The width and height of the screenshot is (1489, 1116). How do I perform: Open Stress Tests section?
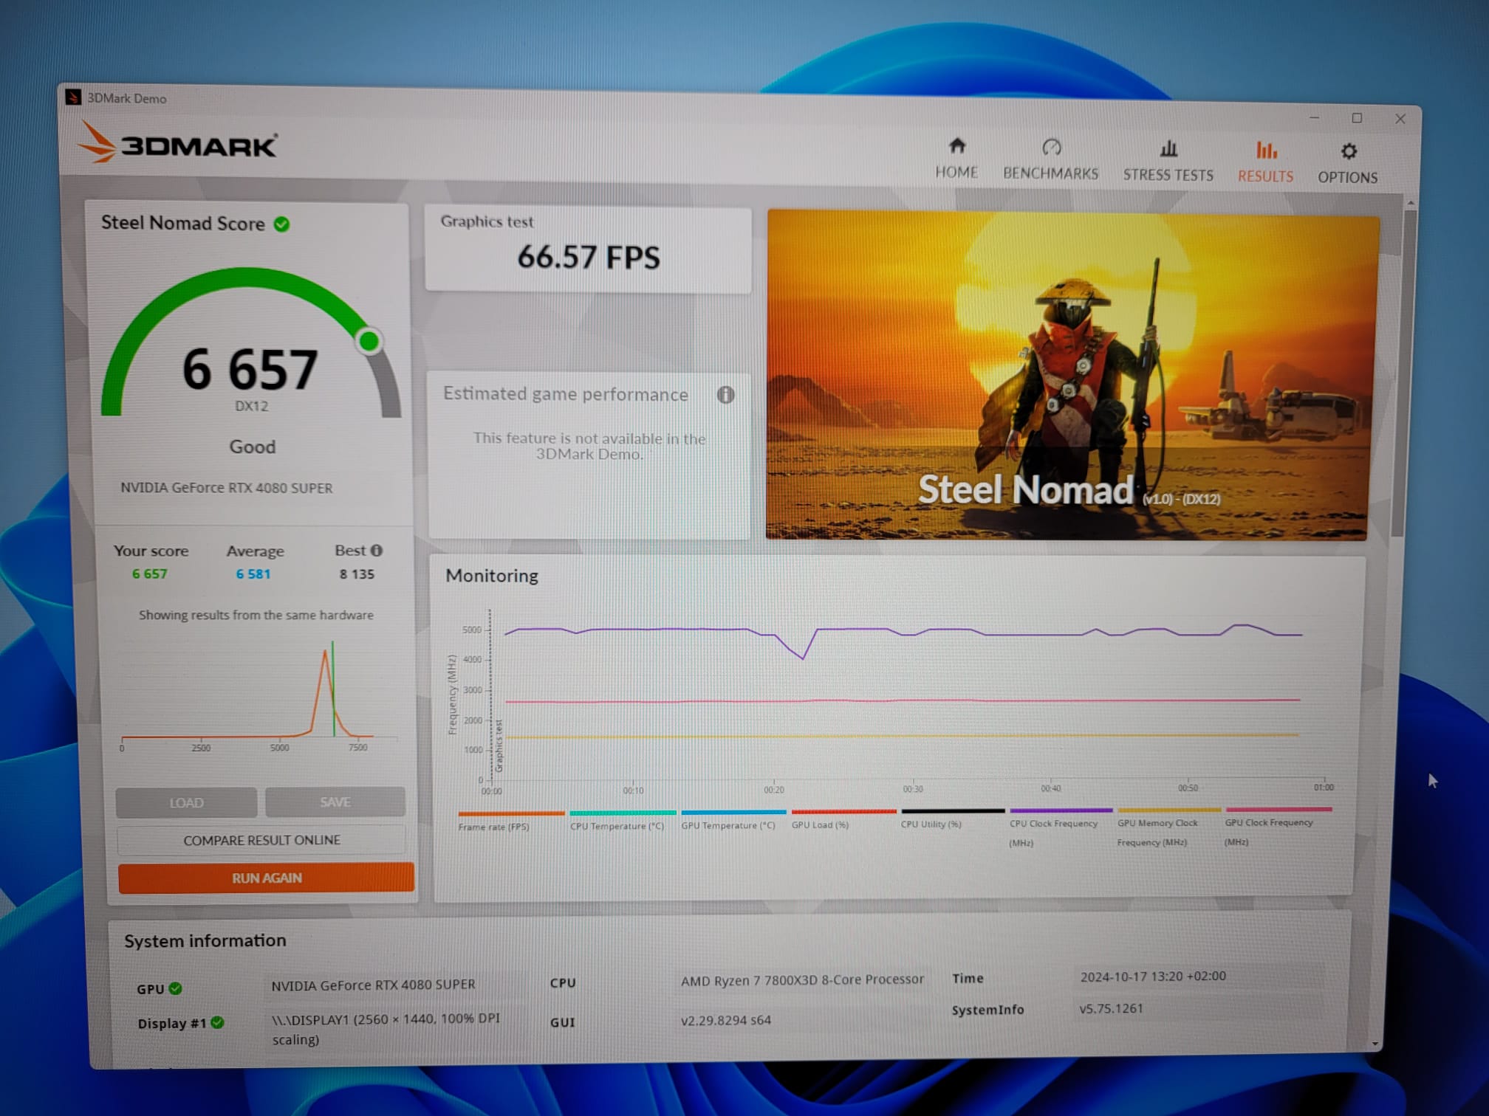click(1168, 161)
